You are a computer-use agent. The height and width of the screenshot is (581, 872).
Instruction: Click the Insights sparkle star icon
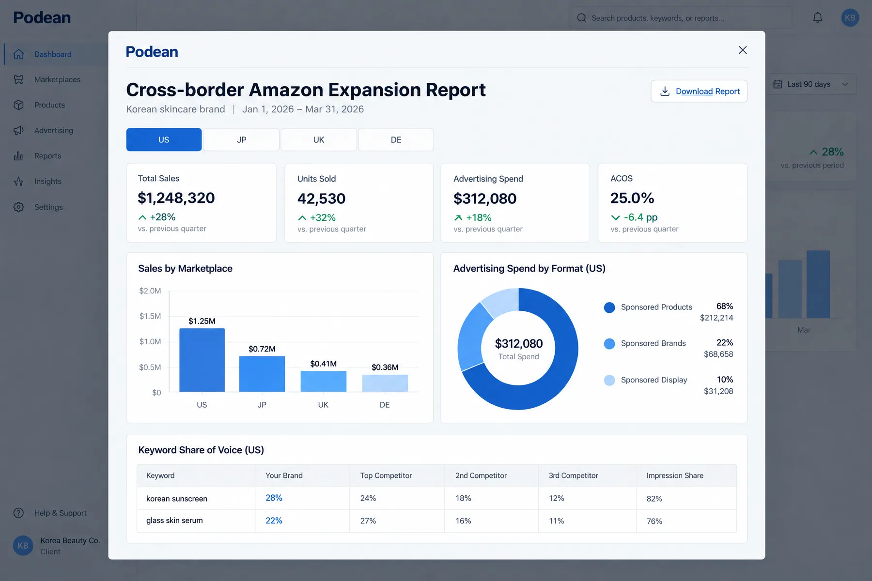[x=18, y=182]
